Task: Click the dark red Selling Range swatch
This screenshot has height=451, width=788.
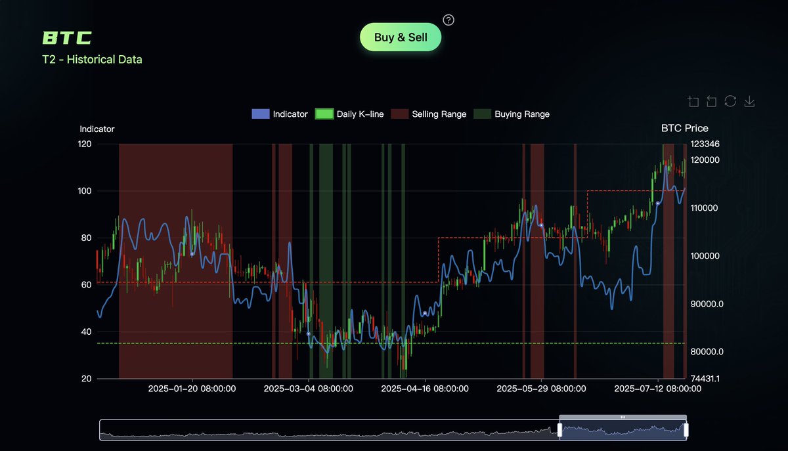Action: 400,114
